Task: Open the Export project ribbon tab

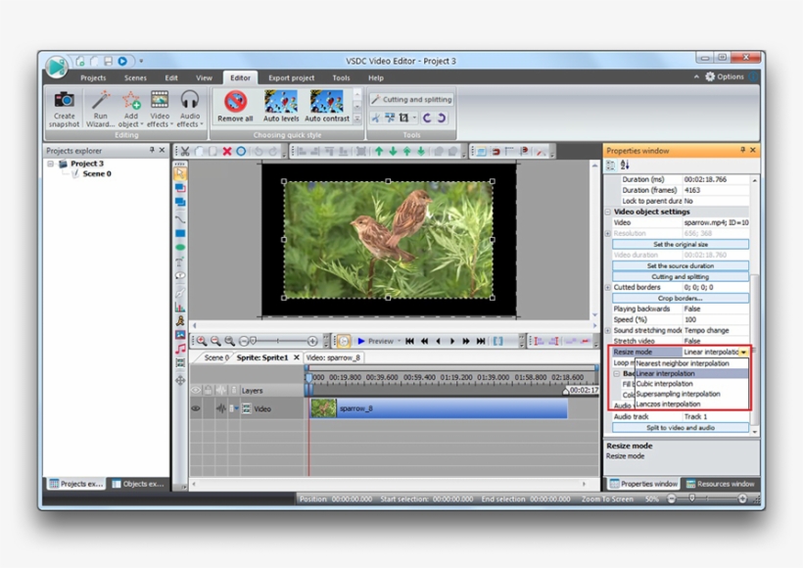Action: (291, 77)
